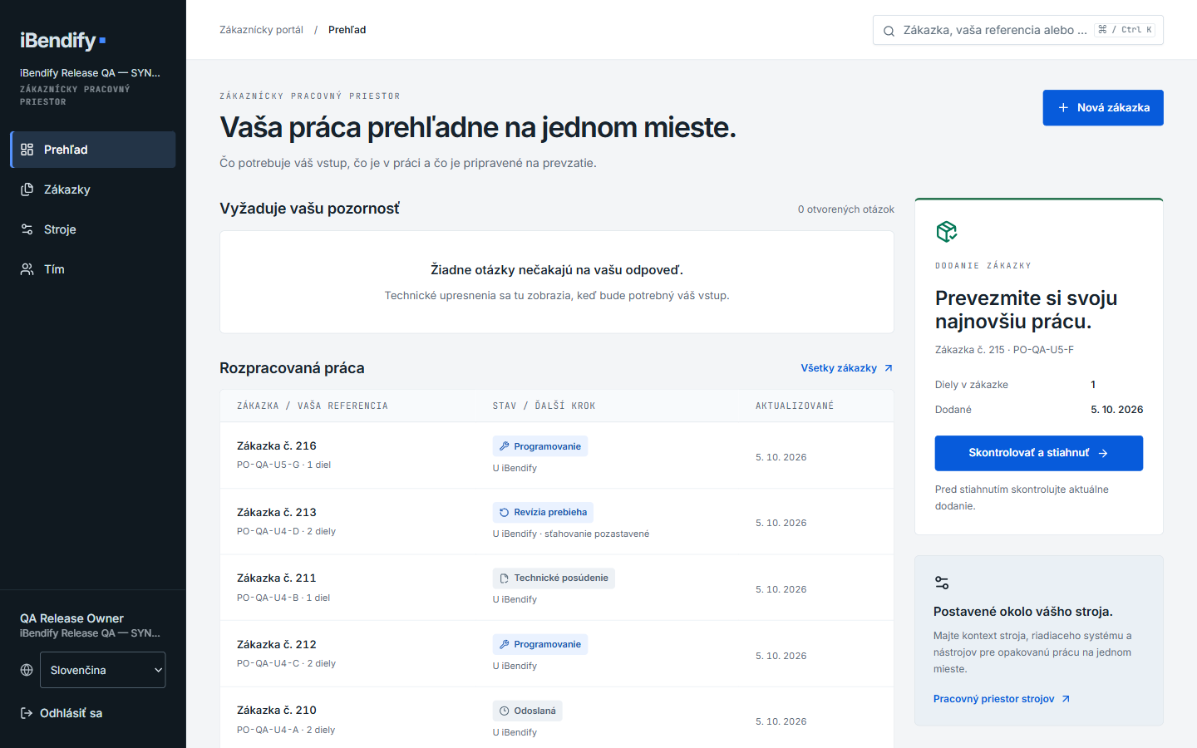Click Skontrolovať a stiahnuť button
The image size is (1197, 748).
tap(1039, 453)
